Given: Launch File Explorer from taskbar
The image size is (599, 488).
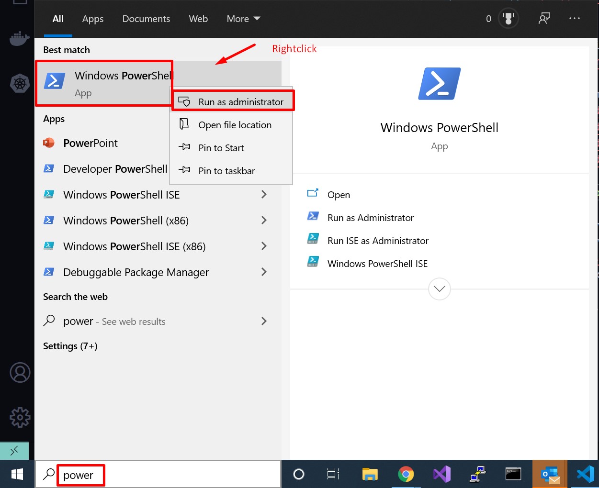Looking at the screenshot, I should pyautogui.click(x=370, y=474).
